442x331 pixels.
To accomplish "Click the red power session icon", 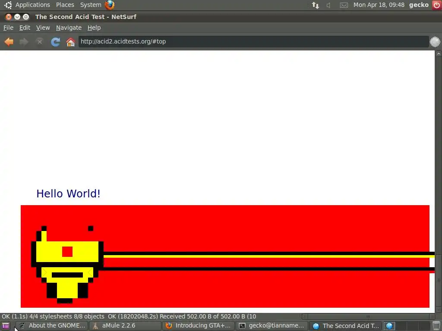I will pos(437,5).
